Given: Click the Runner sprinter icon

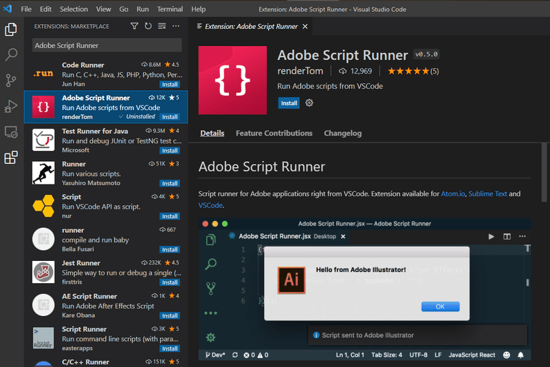Looking at the screenshot, I should coord(43,173).
